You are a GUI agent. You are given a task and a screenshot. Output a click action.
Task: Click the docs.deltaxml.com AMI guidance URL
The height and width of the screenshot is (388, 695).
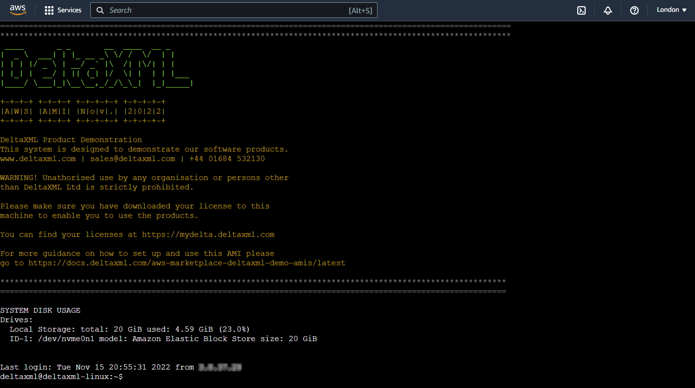coord(186,263)
